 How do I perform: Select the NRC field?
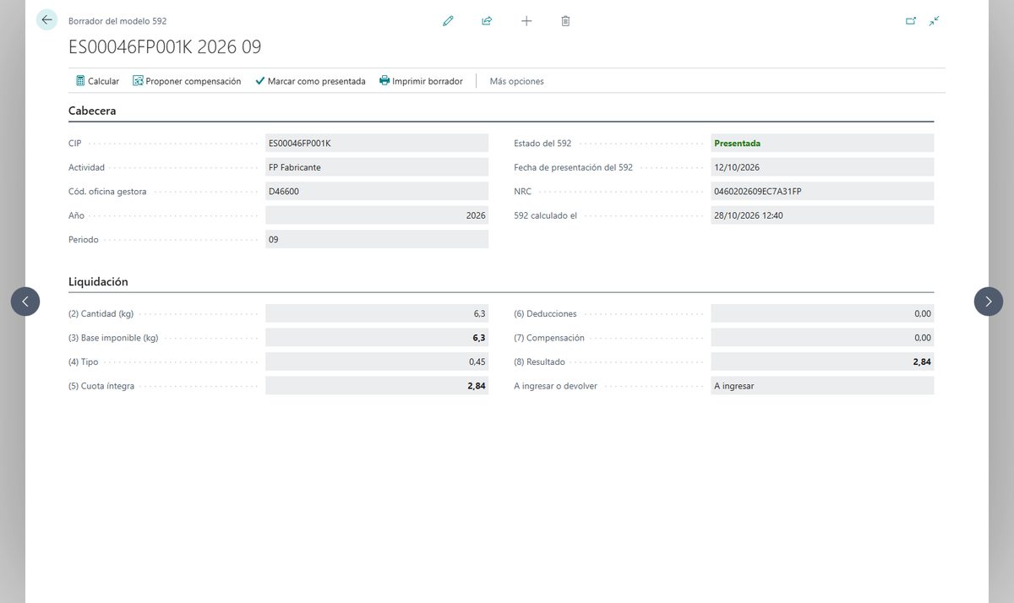(x=822, y=192)
